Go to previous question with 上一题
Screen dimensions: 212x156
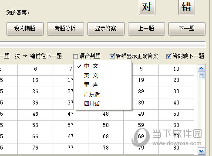(x=146, y=29)
